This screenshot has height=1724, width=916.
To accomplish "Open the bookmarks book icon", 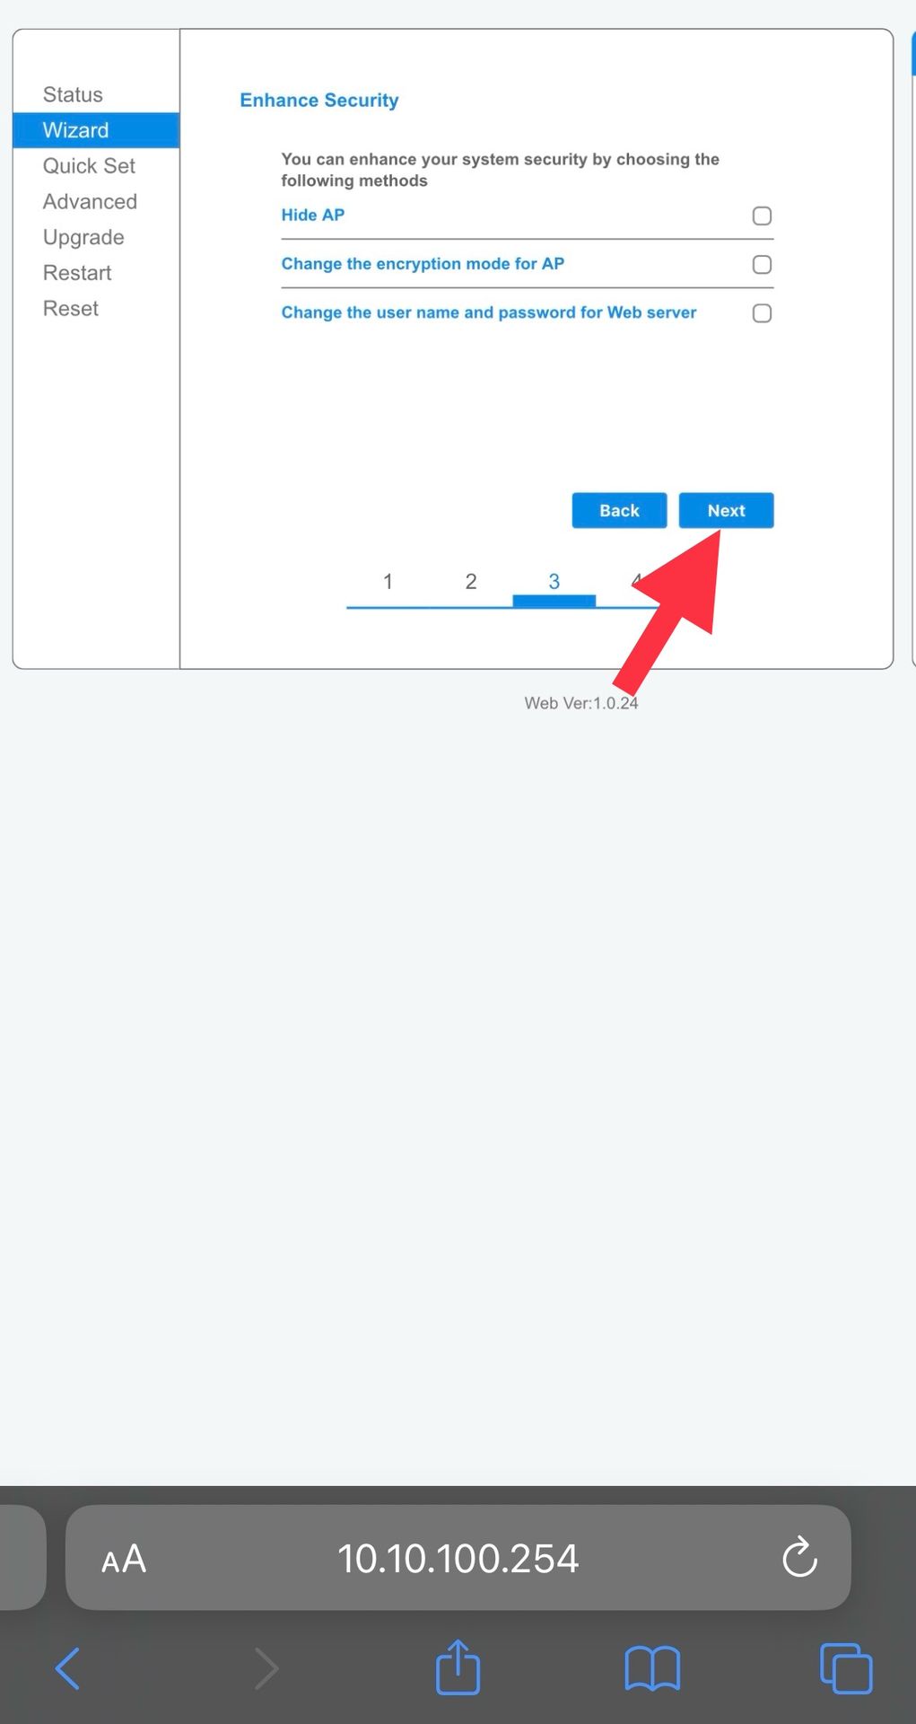I will 652,1668.
